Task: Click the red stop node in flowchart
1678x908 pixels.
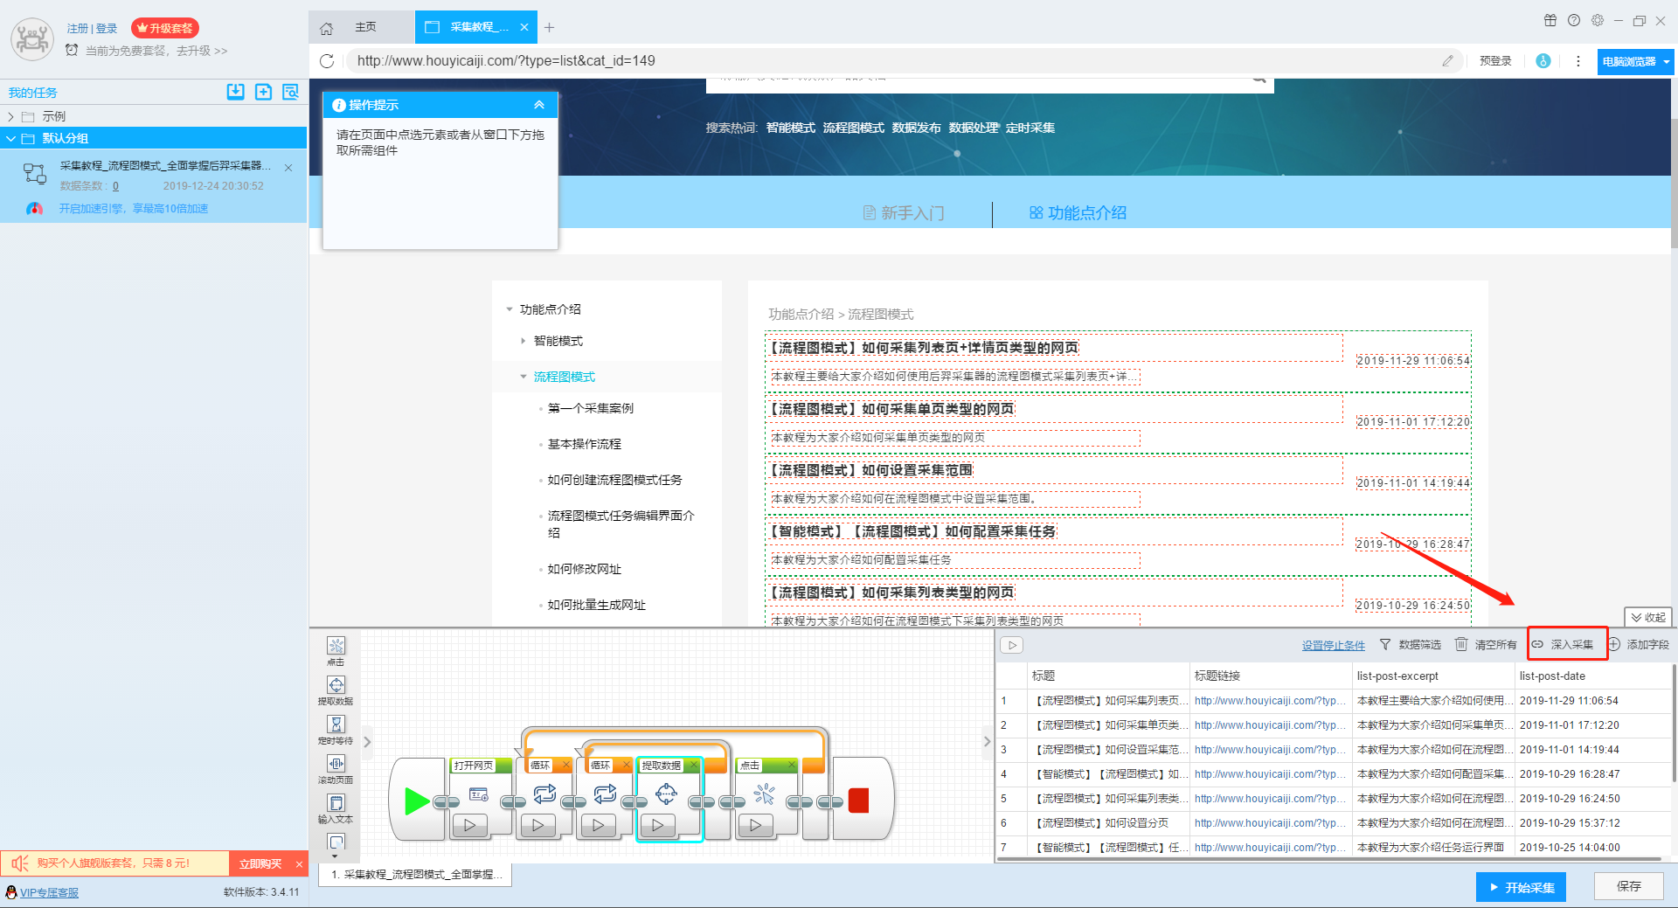Action: pos(858,801)
